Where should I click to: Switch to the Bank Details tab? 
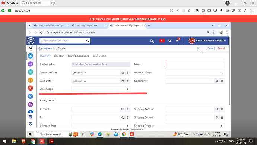click(x=99, y=56)
